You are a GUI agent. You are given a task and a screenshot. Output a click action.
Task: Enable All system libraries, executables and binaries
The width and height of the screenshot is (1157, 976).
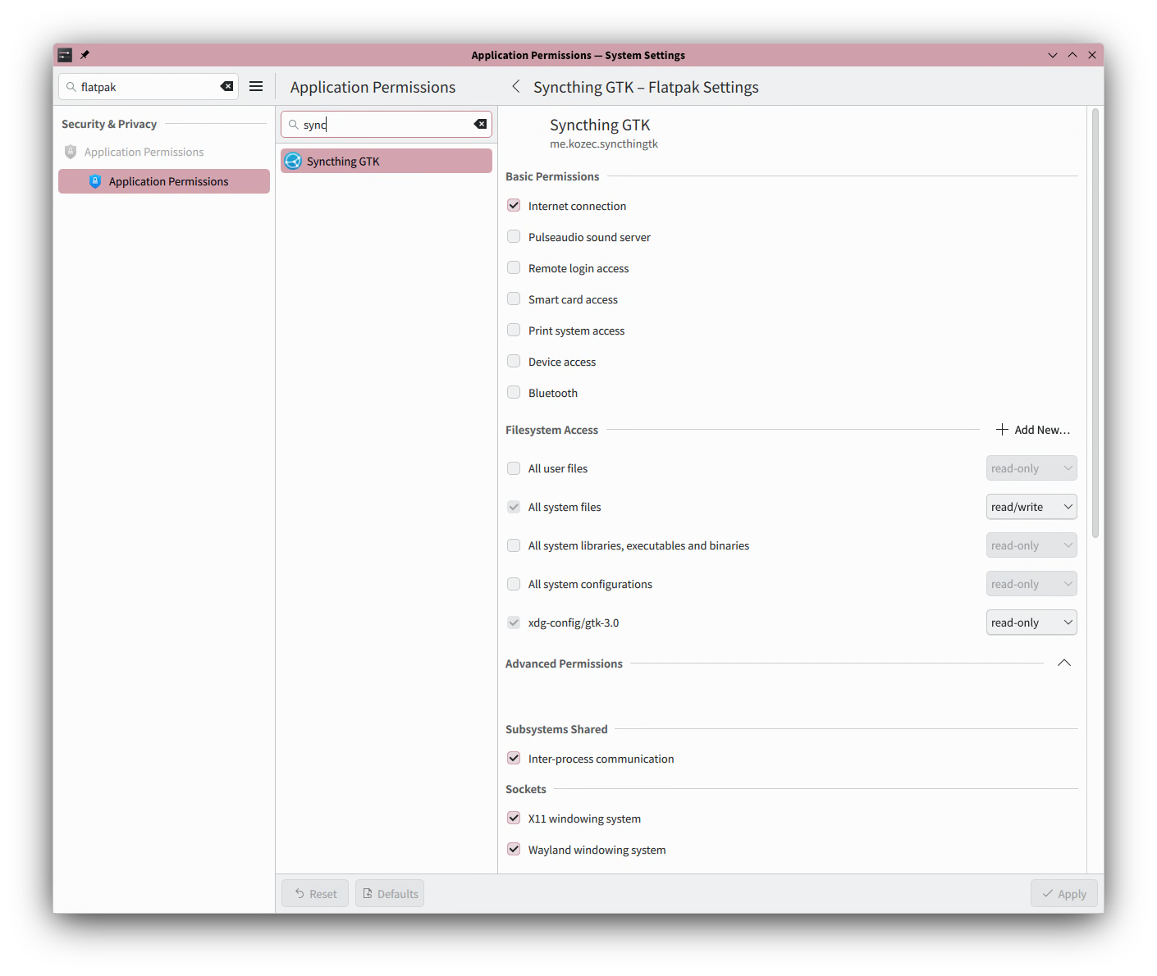(x=514, y=545)
